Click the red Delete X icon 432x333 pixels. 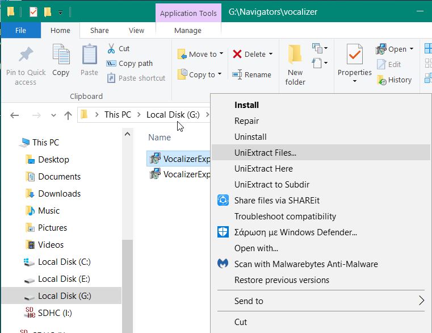pos(237,54)
